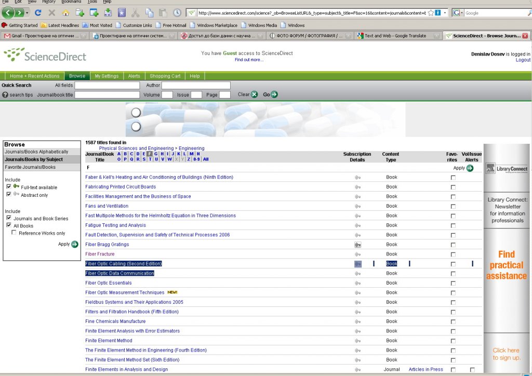Click the Logout link
This screenshot has height=376, width=532.
[x=523, y=60]
